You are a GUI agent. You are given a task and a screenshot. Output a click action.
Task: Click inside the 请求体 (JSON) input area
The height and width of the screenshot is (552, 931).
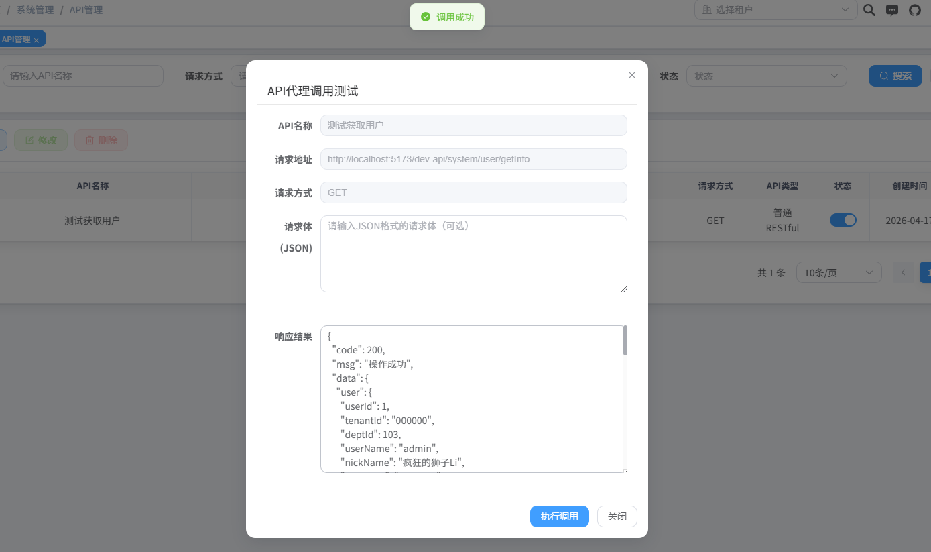pos(473,254)
